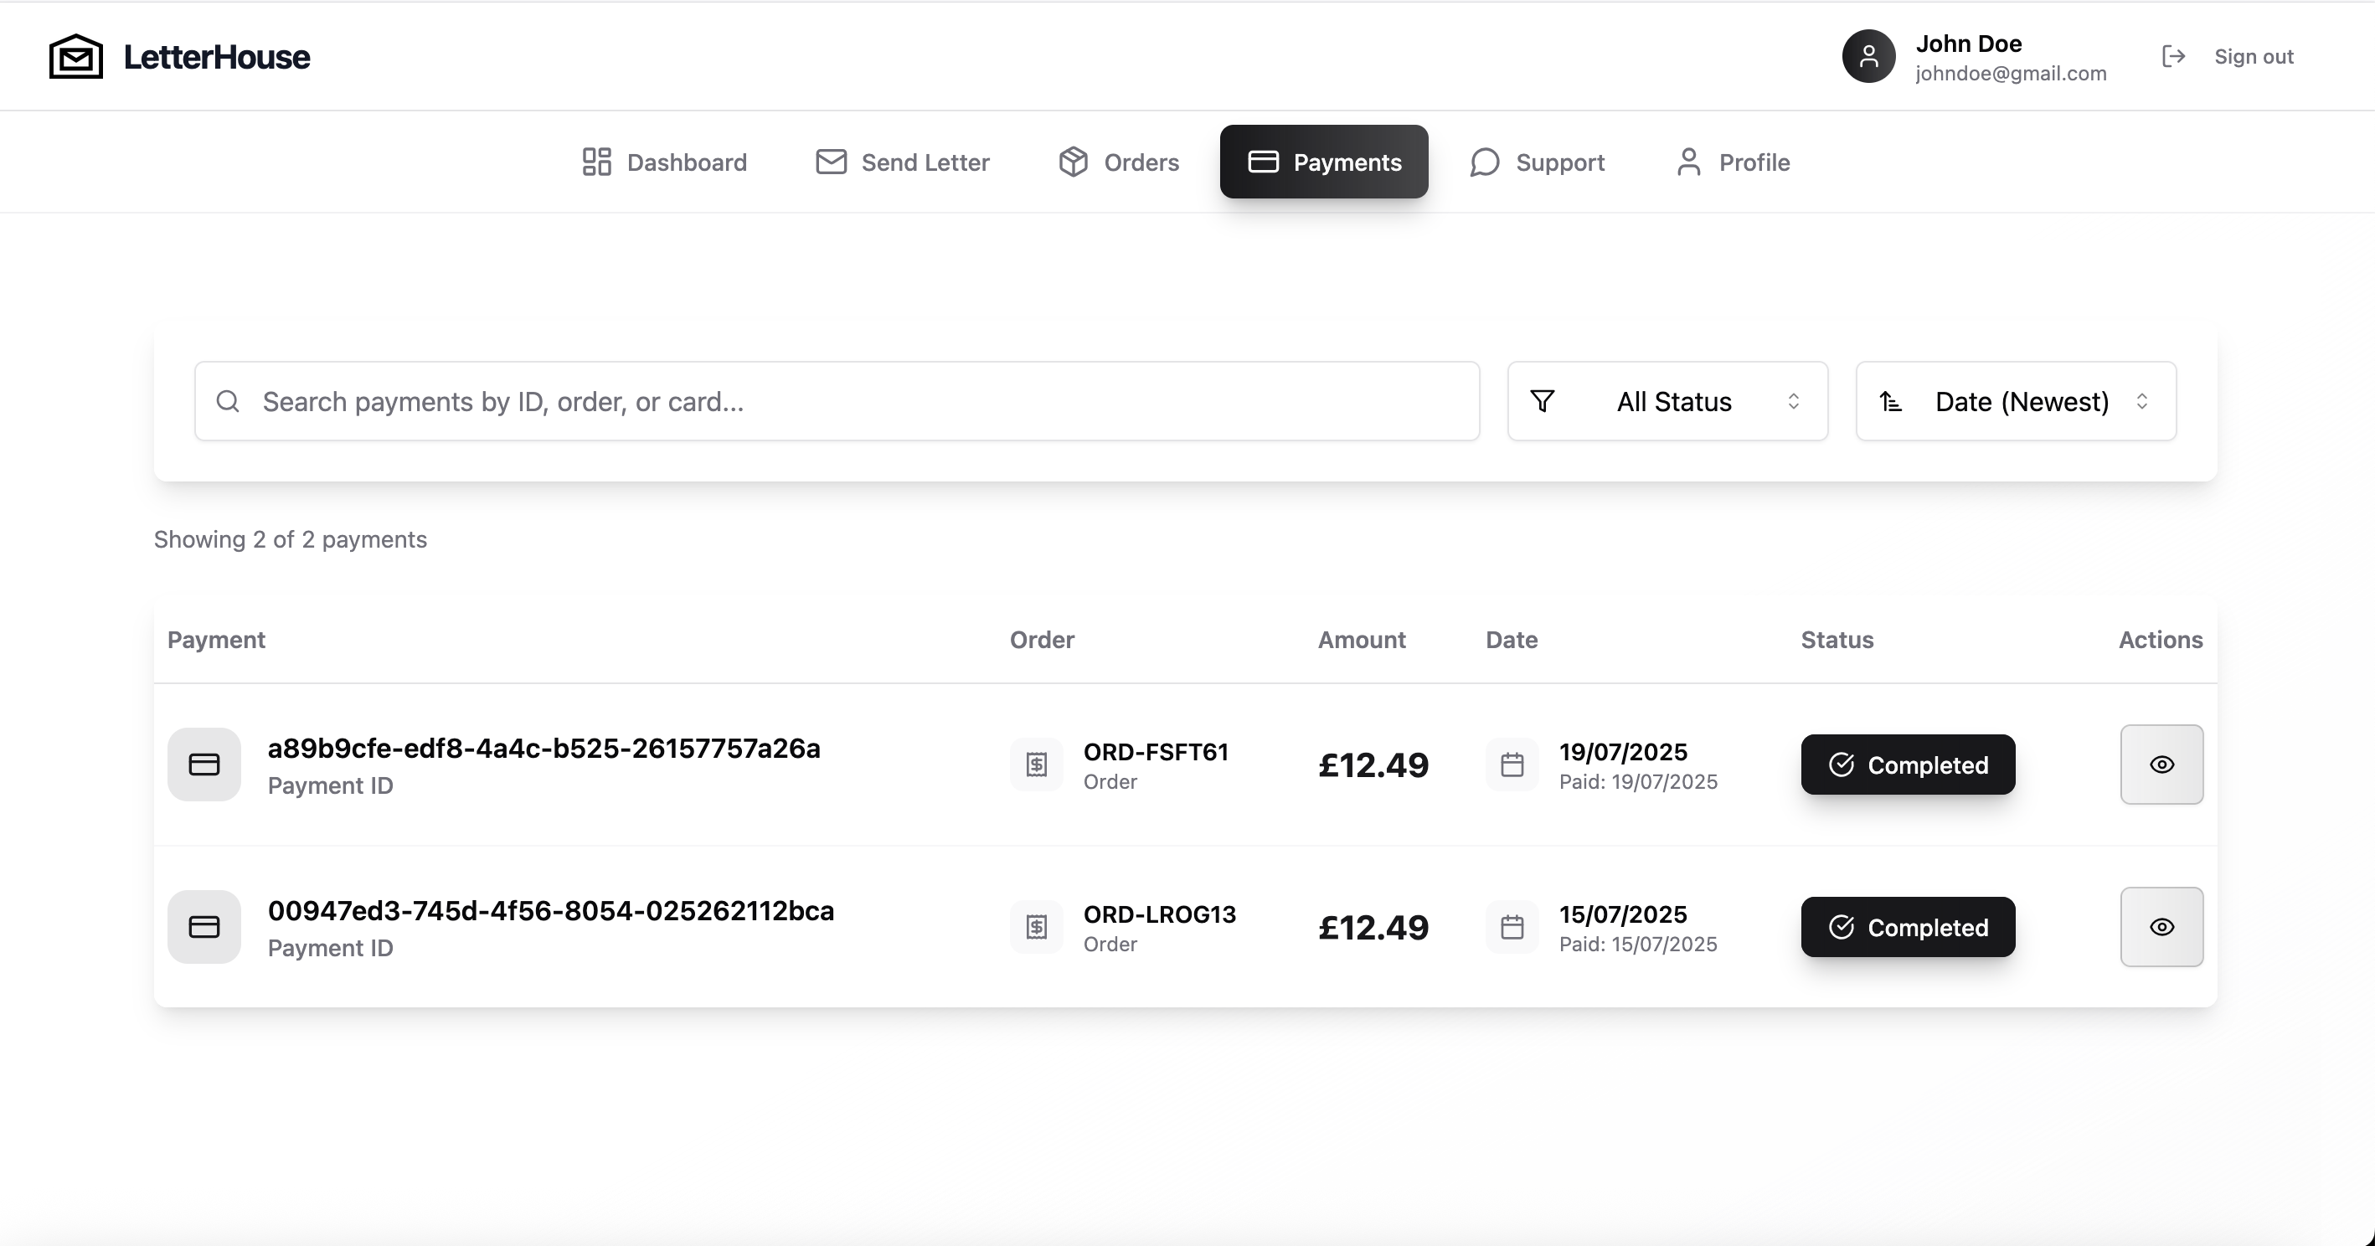The image size is (2375, 1246).
Task: Click the sign out arrow icon
Action: tap(2173, 57)
